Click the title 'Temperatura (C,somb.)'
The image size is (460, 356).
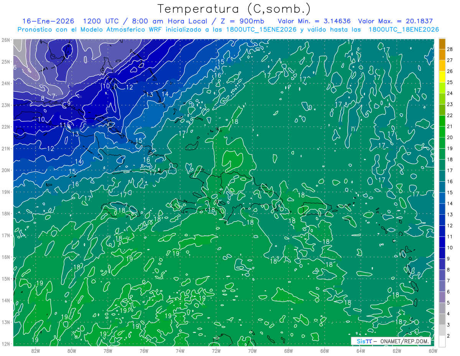tap(234, 9)
